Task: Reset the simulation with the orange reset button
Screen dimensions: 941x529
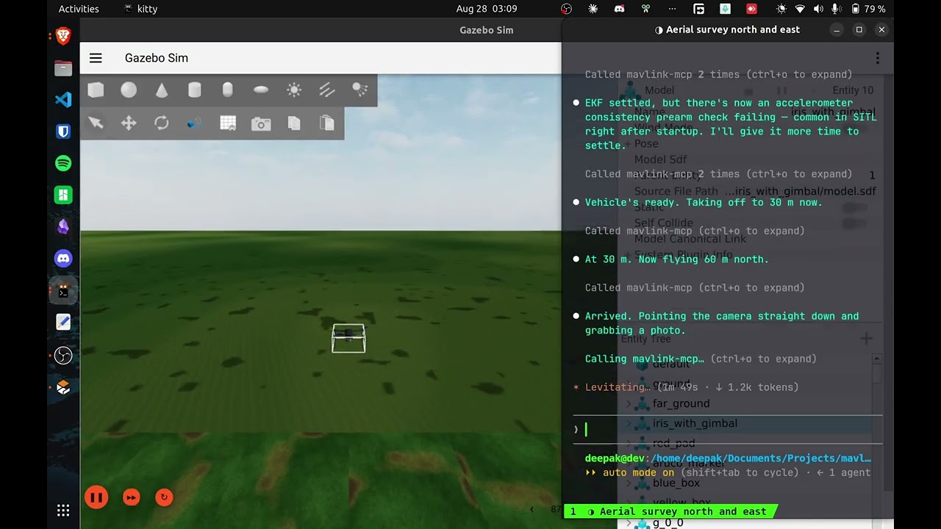Action: (164, 497)
